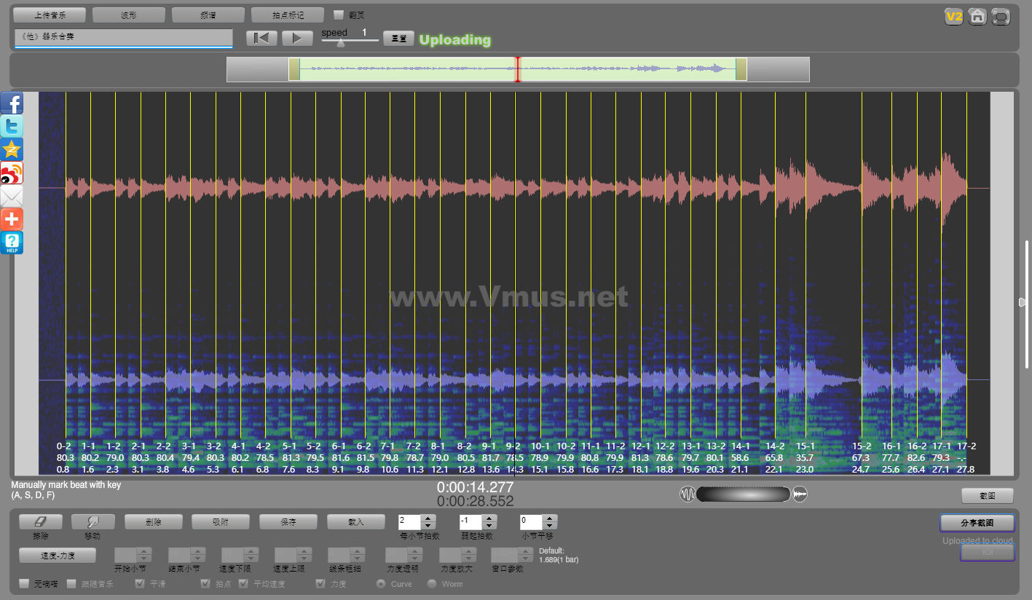Enable the 无嘀嗒 checkbox
Image resolution: width=1032 pixels, height=600 pixels.
click(24, 583)
